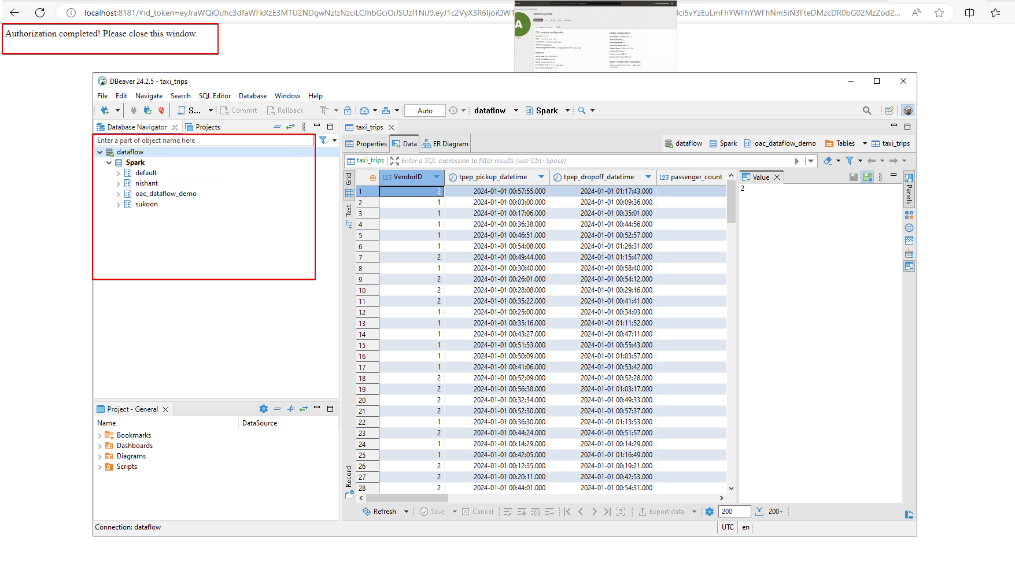Click the Refresh button

[379, 512]
